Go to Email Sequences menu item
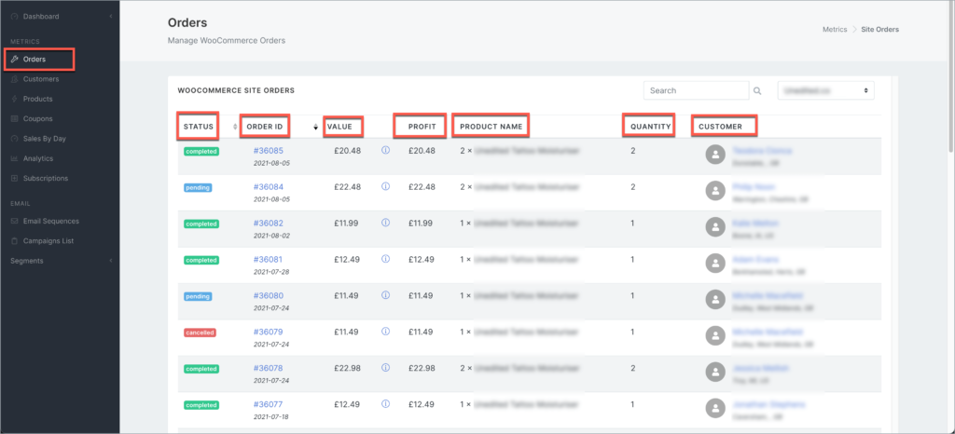The image size is (955, 434). coord(51,222)
